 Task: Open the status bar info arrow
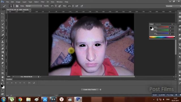pyautogui.click(x=39, y=77)
